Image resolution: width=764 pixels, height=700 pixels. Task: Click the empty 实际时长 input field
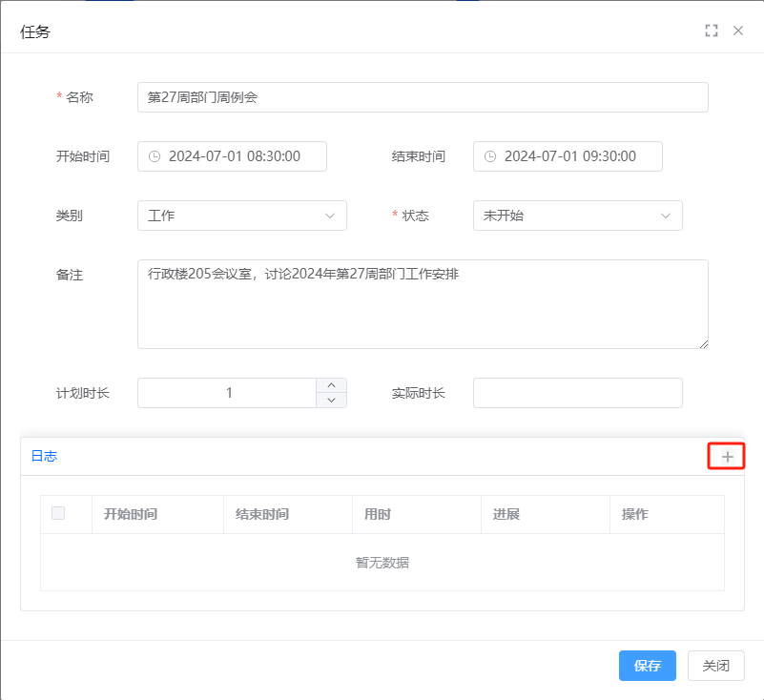pyautogui.click(x=577, y=393)
